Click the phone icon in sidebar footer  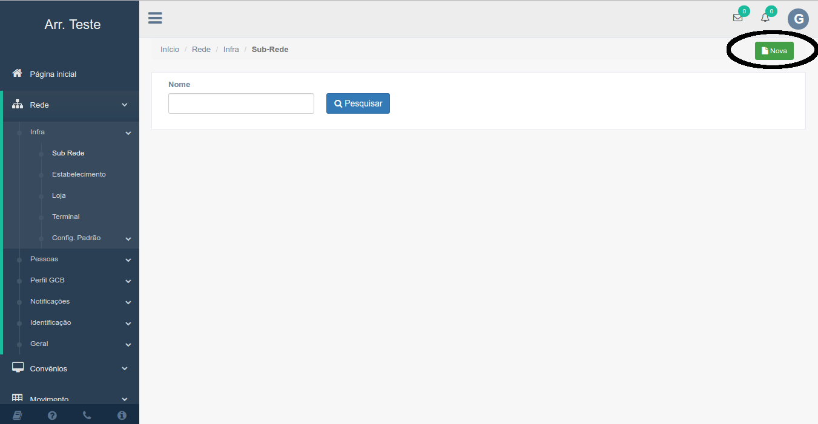pos(87,415)
